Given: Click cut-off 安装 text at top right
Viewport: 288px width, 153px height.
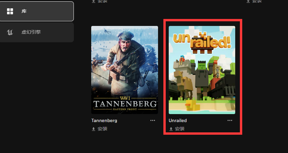Looking at the screenshot, I should pos(257,1).
